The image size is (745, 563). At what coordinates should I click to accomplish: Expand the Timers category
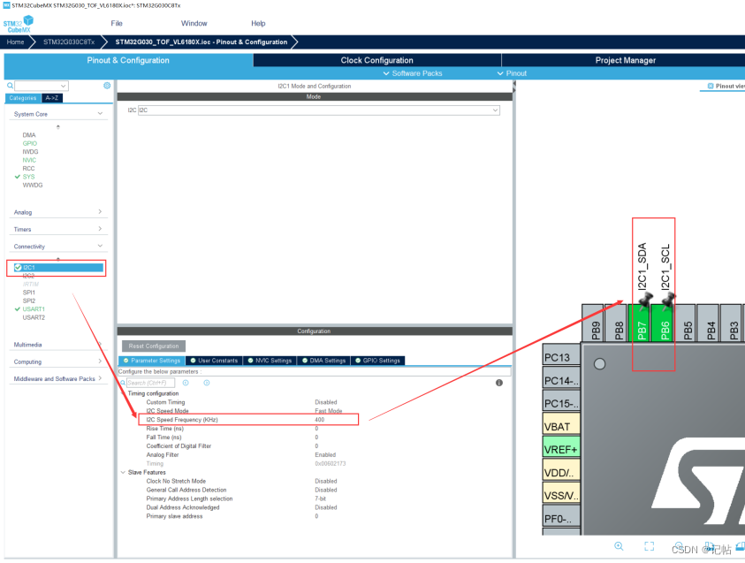pyautogui.click(x=57, y=229)
